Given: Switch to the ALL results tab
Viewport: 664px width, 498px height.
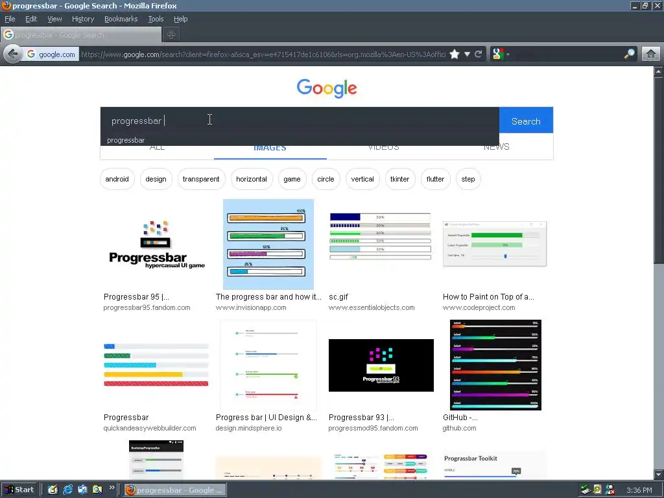Looking at the screenshot, I should tap(157, 147).
